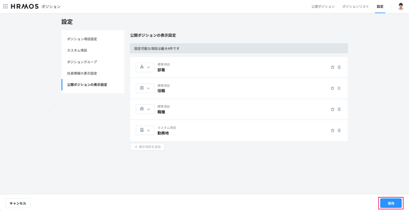Viewport: 409px width, 211px height.
Task: Click the 表示項目を追加 button
Action: tap(147, 147)
